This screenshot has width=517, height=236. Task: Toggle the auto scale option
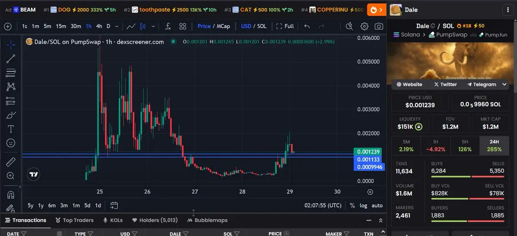377,205
